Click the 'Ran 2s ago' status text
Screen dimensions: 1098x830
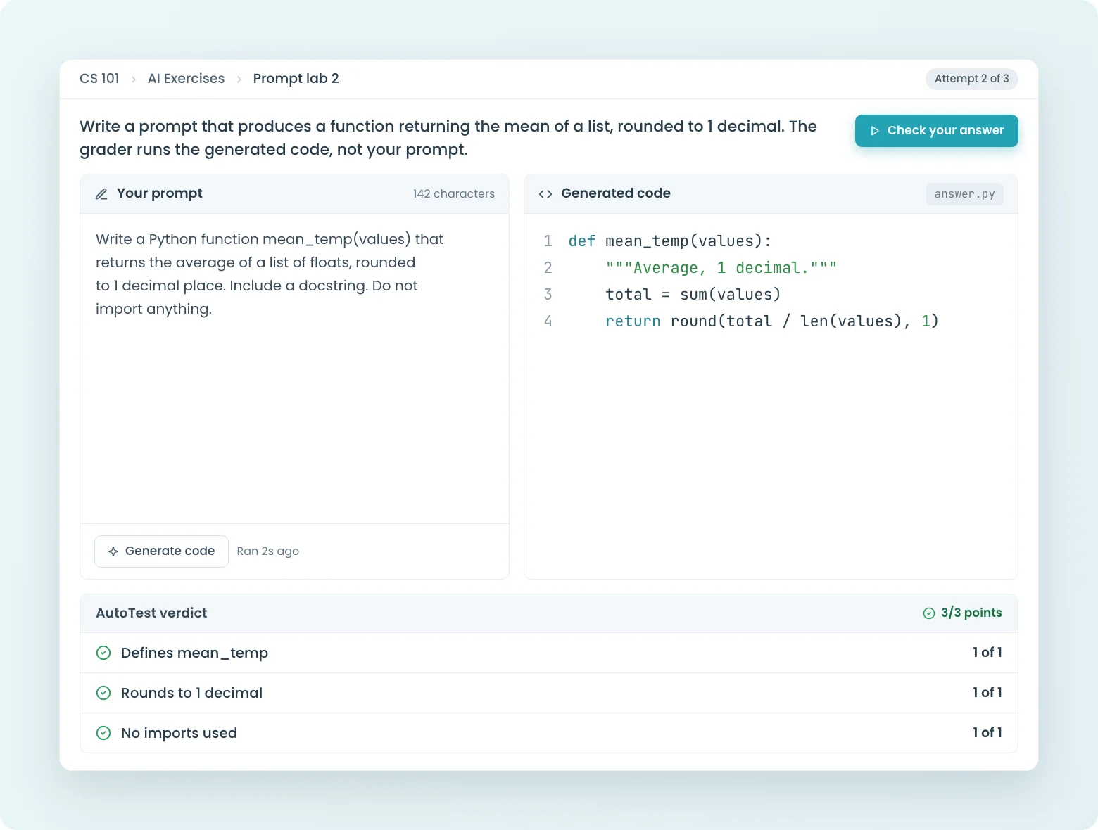(x=267, y=551)
